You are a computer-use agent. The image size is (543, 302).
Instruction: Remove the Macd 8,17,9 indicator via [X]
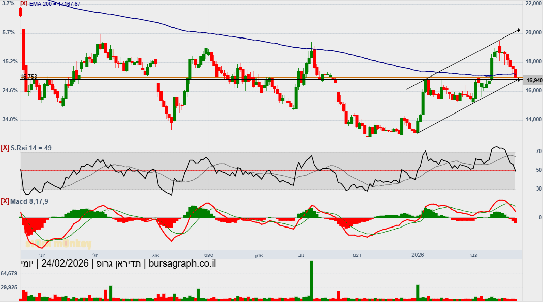5,202
